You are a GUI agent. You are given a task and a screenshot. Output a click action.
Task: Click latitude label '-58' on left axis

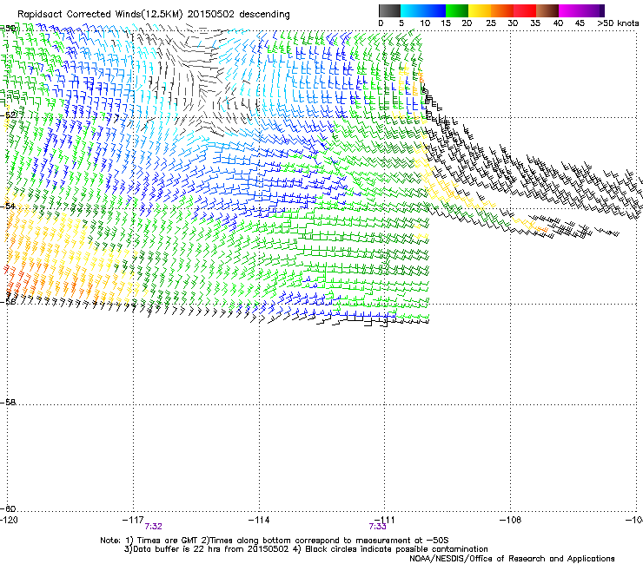click(8, 403)
